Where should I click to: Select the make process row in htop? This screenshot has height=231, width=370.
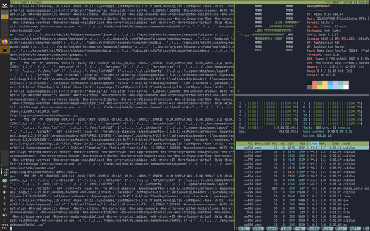pyautogui.click(x=302, y=216)
